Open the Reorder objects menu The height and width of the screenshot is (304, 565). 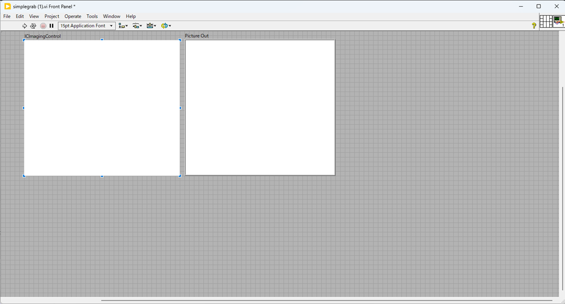[x=166, y=26]
